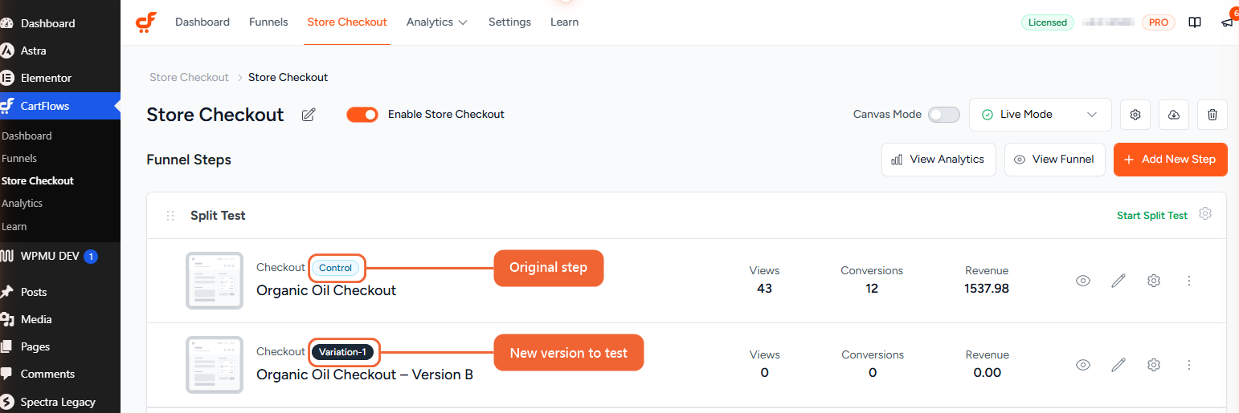Click the CartFlows logo icon in top bar
Screen dimensions: 1239x413
tap(146, 22)
